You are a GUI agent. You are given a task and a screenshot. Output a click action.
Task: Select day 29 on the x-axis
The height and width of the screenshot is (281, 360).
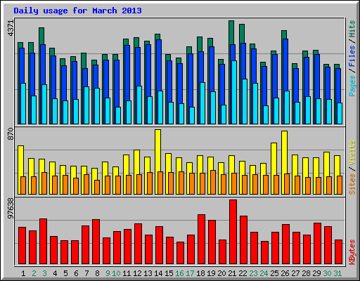click(x=316, y=273)
